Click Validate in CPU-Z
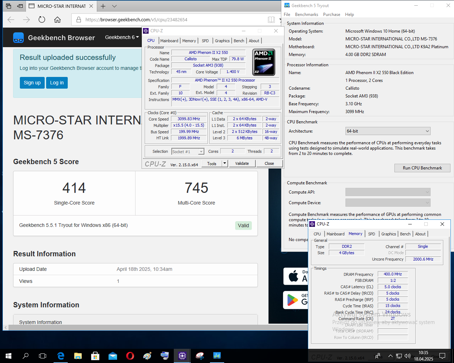454x363 pixels. point(242,163)
